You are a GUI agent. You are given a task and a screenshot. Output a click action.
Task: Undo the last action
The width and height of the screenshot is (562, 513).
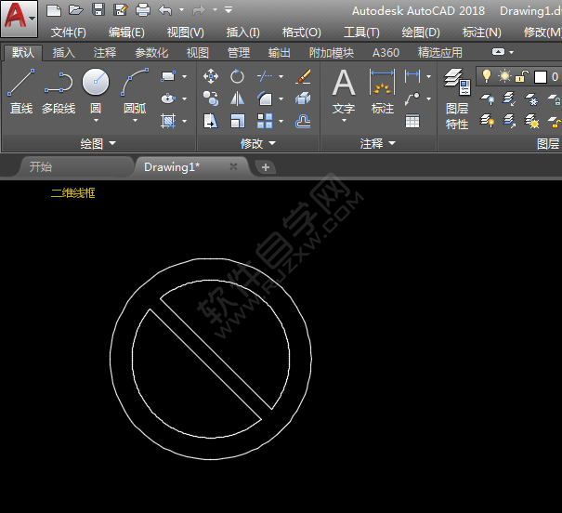(x=165, y=10)
